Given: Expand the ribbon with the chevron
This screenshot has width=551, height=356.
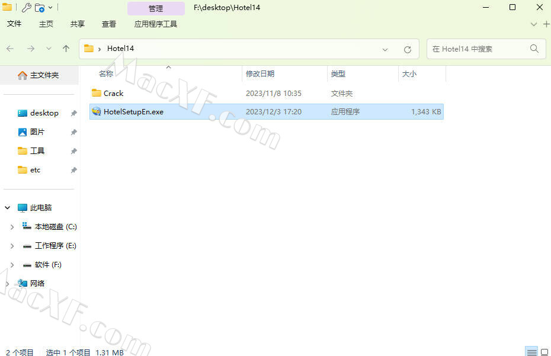Looking at the screenshot, I should click(533, 24).
